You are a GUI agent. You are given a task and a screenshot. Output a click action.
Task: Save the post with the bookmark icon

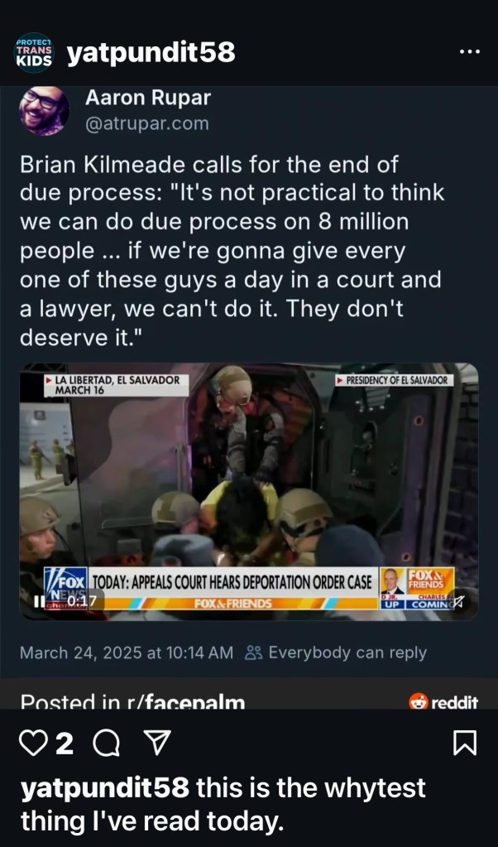(465, 743)
